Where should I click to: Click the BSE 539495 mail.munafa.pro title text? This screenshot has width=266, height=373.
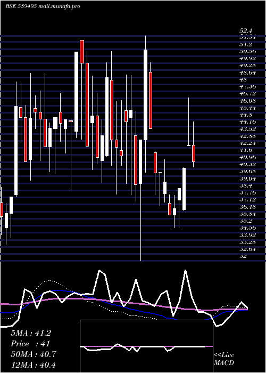pos(43,6)
